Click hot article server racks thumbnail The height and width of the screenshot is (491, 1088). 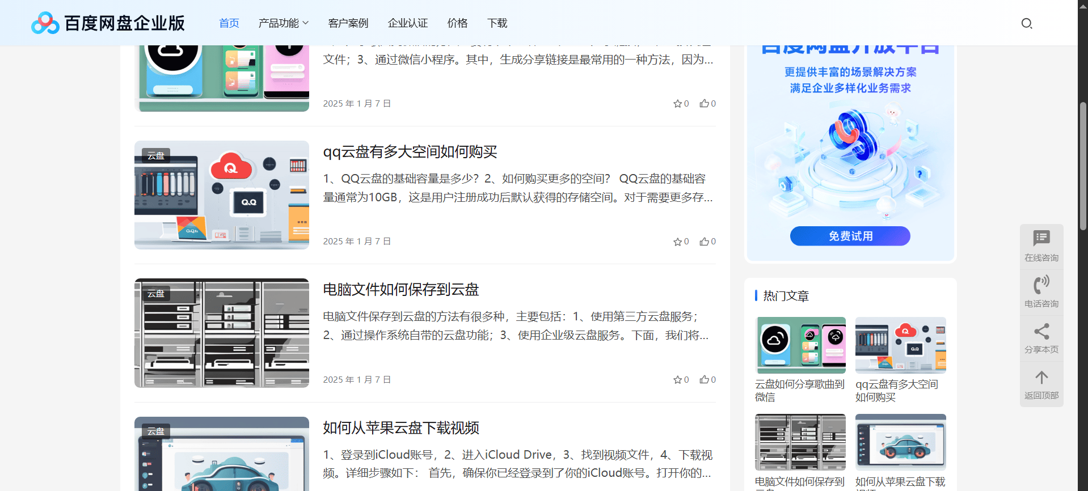[800, 442]
